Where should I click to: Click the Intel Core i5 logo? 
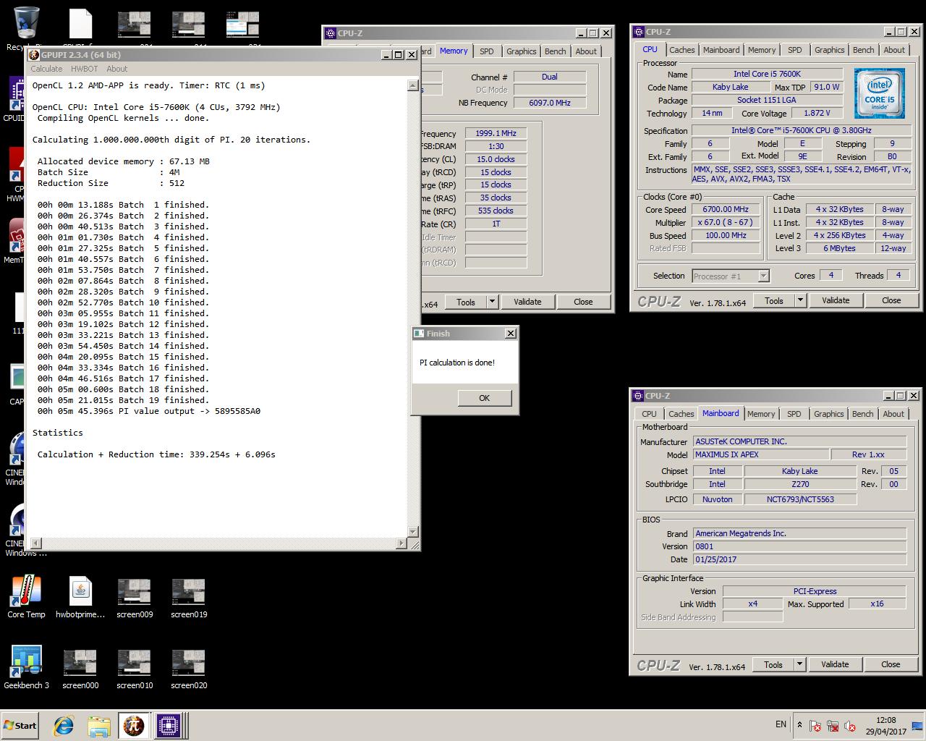(x=879, y=93)
